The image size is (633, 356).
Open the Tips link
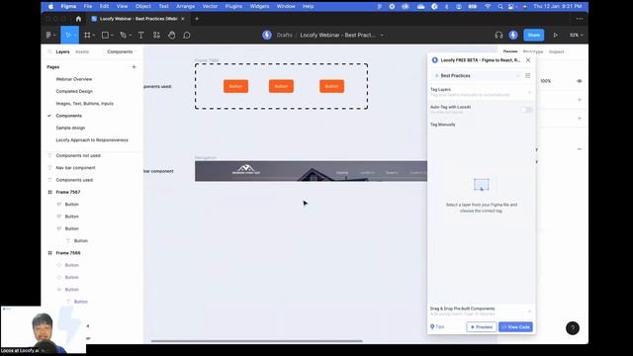click(437, 327)
